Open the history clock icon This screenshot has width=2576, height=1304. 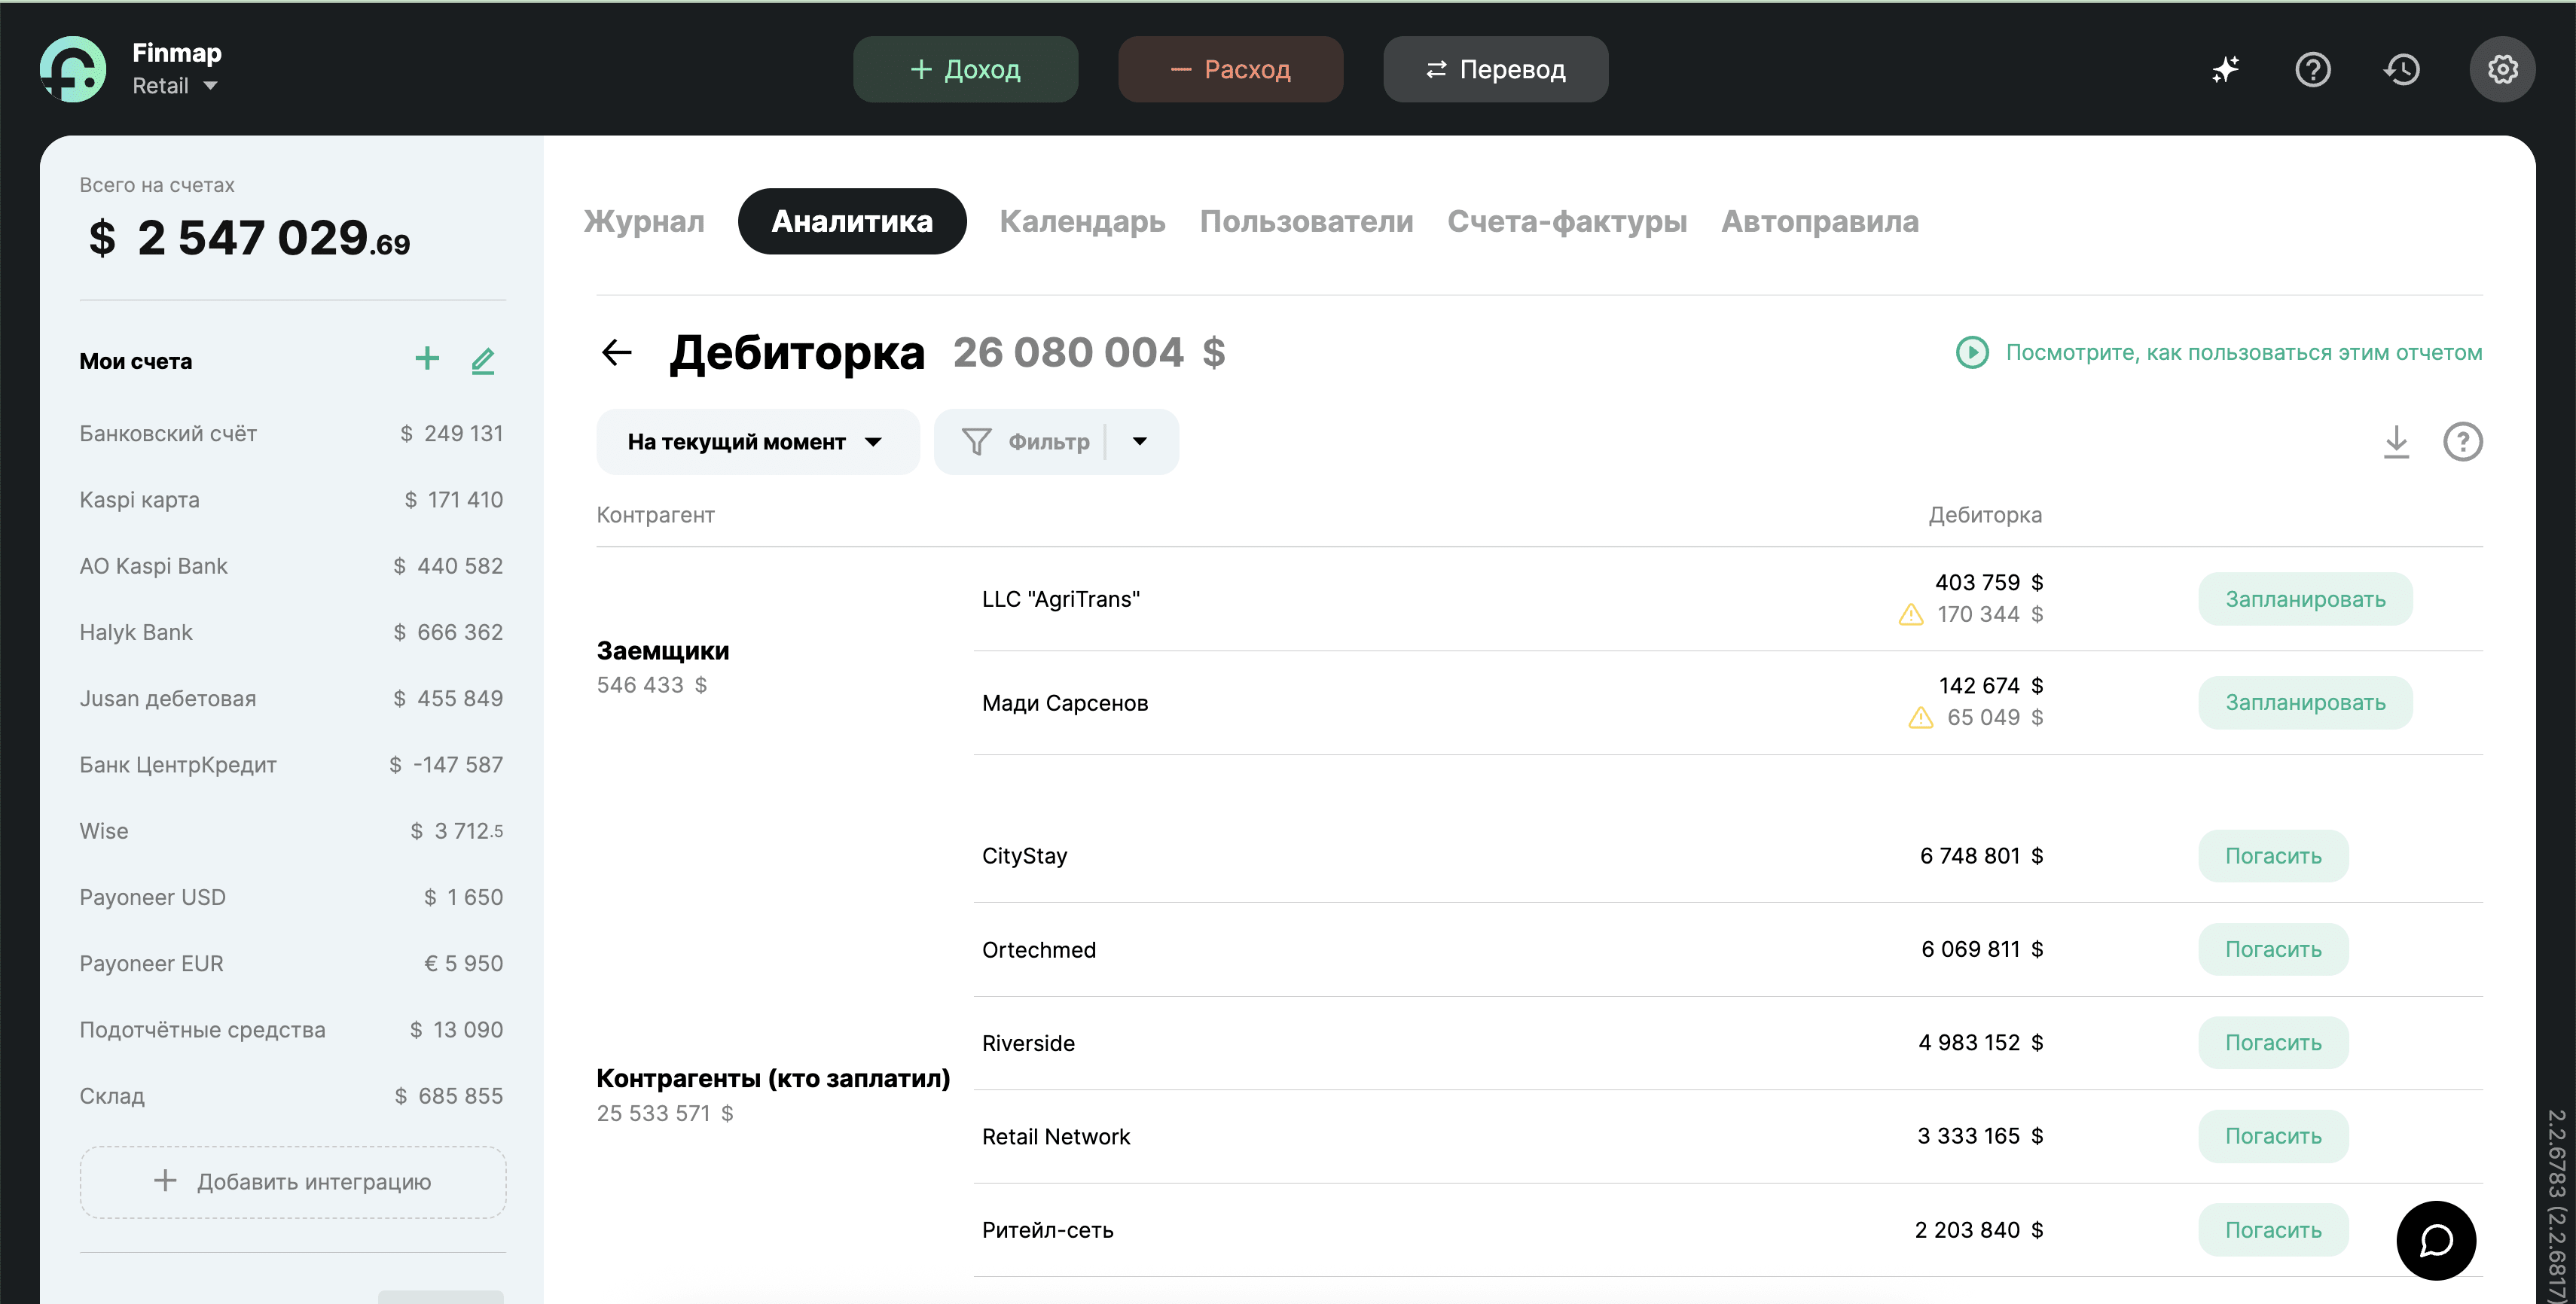click(2402, 69)
